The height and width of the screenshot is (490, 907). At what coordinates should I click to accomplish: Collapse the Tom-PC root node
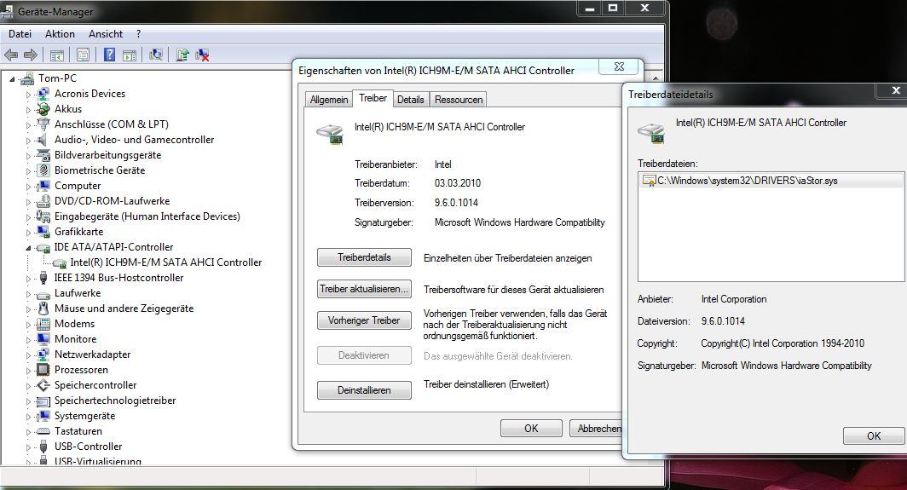[x=12, y=79]
